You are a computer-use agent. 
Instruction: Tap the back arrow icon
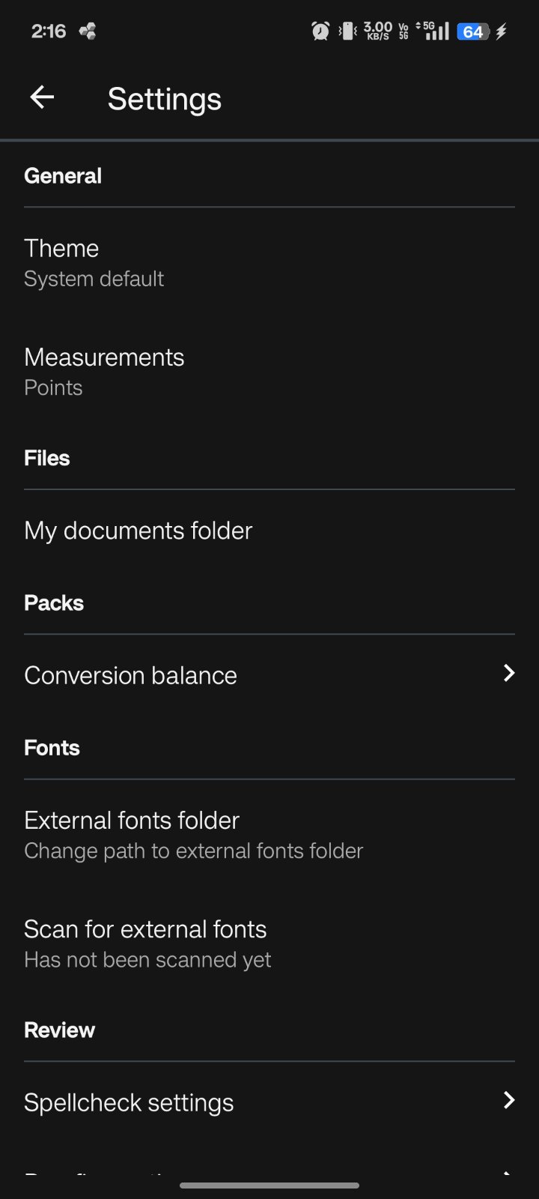click(42, 97)
